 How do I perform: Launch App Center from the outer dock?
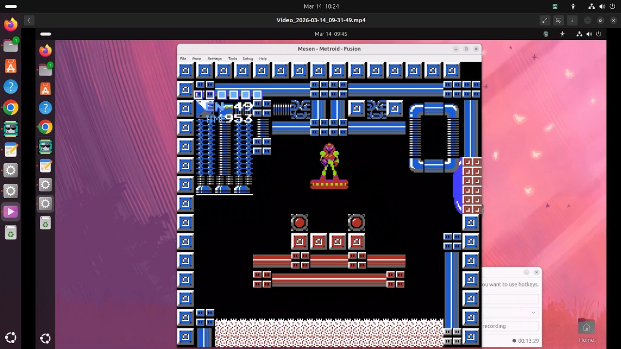pyautogui.click(x=11, y=66)
